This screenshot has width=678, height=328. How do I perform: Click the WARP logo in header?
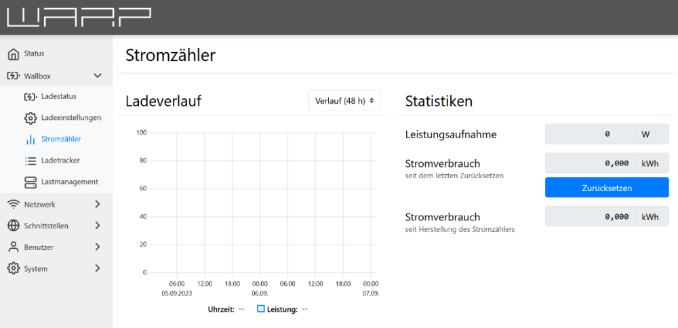point(79,17)
